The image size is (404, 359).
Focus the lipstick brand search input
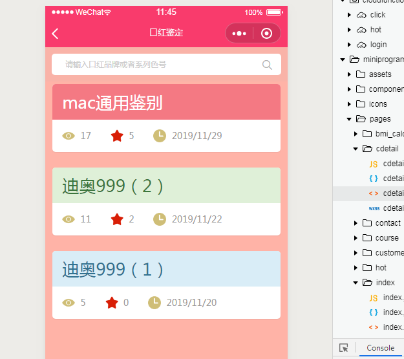click(x=166, y=65)
